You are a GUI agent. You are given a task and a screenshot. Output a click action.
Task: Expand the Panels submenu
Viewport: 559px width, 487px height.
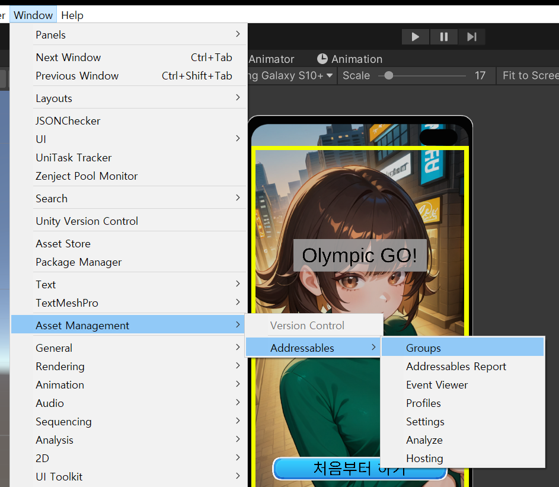tap(129, 35)
